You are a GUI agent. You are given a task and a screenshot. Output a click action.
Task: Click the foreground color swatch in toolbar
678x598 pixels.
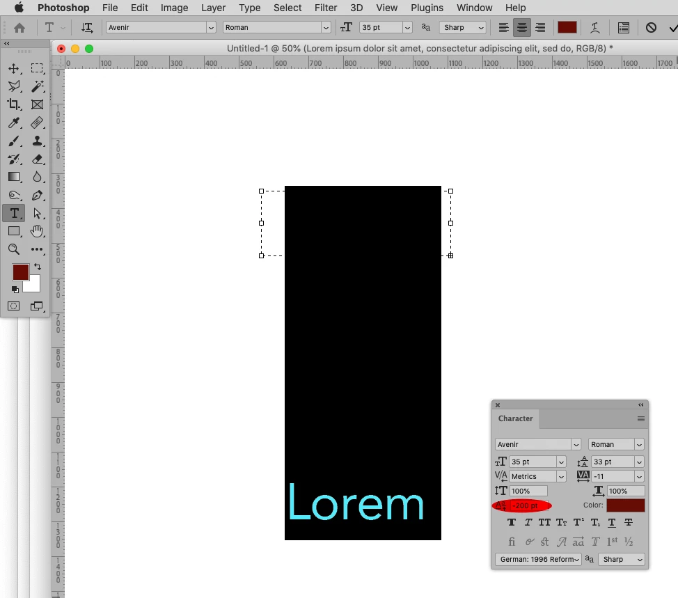(x=20, y=272)
